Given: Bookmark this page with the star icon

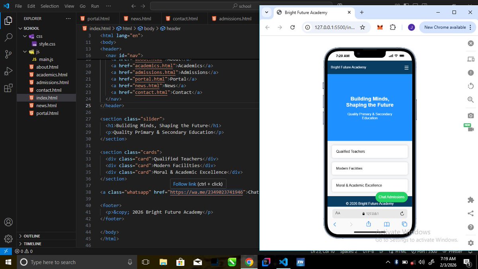Looking at the screenshot, I should click(362, 27).
